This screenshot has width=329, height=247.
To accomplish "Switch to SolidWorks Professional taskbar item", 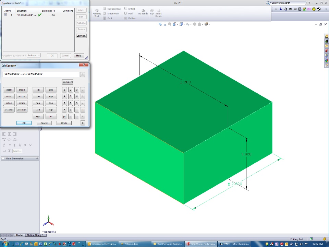I will pyautogui.click(x=201, y=244).
